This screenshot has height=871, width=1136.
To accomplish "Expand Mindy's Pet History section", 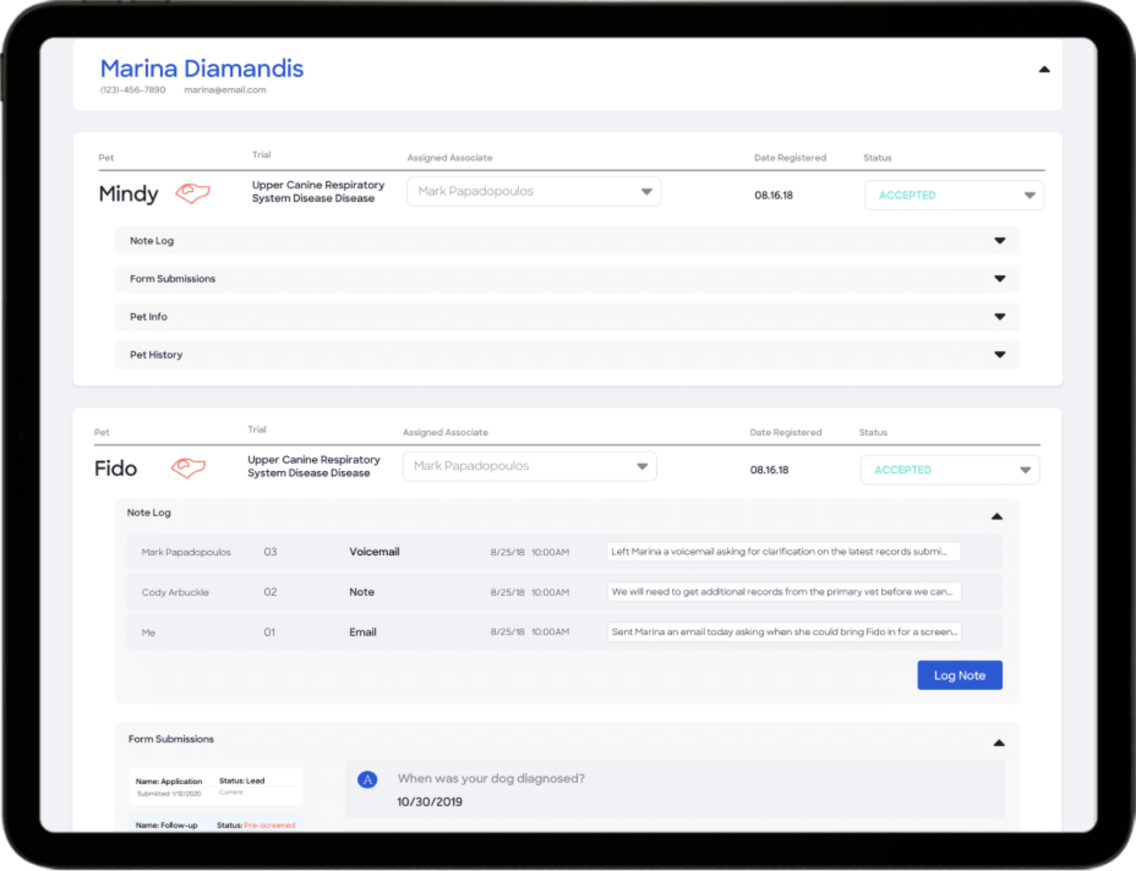I will [x=567, y=355].
